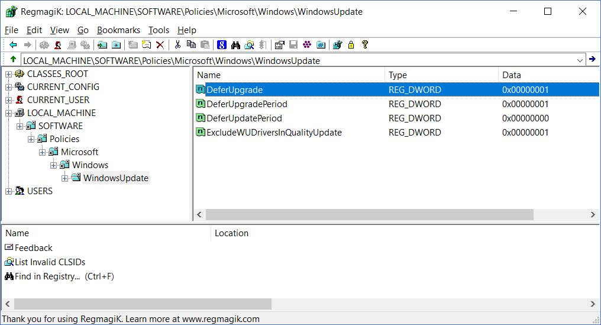Click the values list horizontal scrollbar
The height and width of the screenshot is (325, 601).
click(331, 215)
